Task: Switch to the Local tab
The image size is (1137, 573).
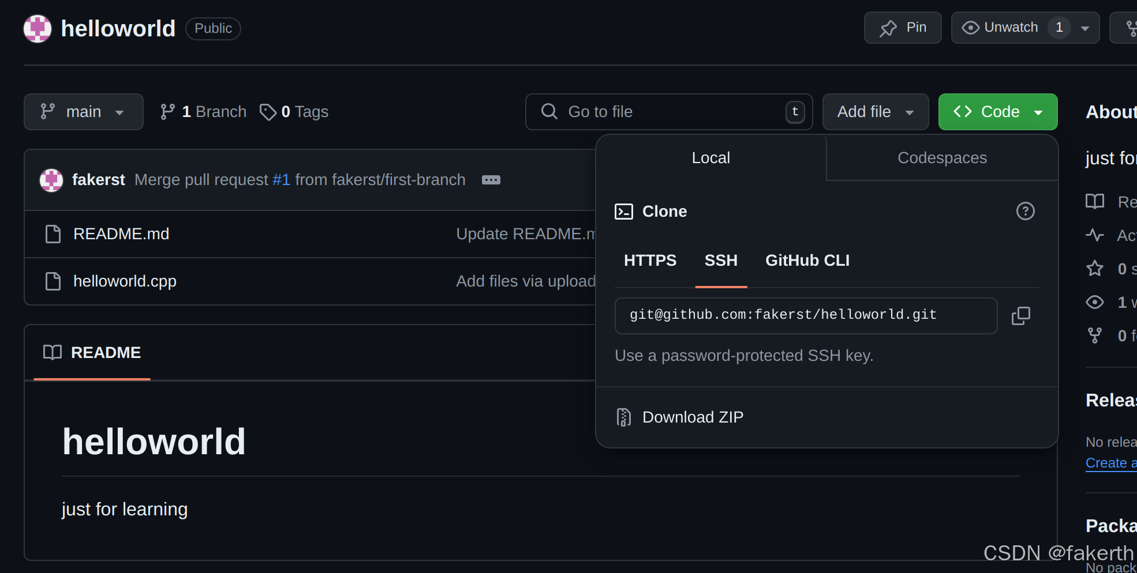Action: [x=711, y=158]
